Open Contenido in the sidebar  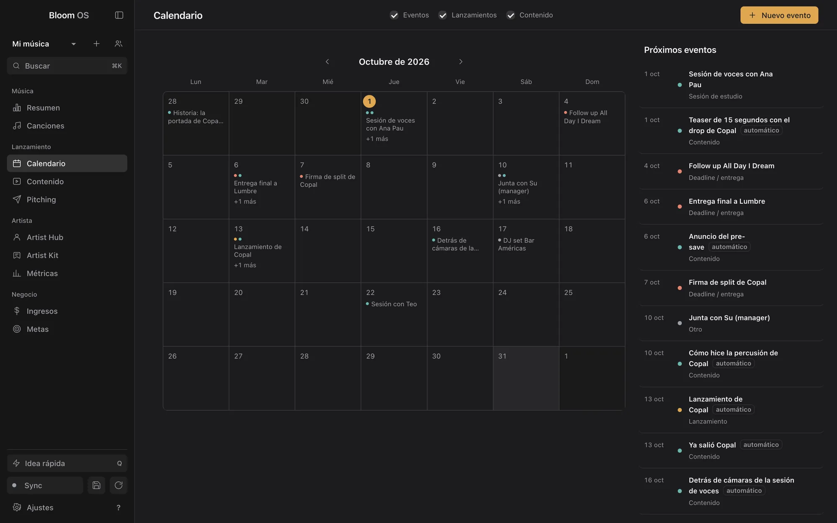pyautogui.click(x=67, y=181)
